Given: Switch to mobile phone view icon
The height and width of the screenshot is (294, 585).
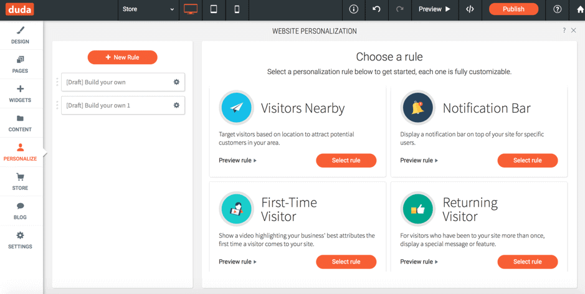Looking at the screenshot, I should tap(237, 9).
